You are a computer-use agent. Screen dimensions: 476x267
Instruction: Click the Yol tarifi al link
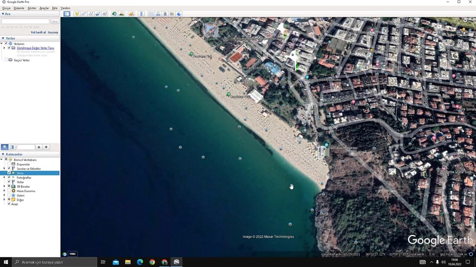coord(38,32)
